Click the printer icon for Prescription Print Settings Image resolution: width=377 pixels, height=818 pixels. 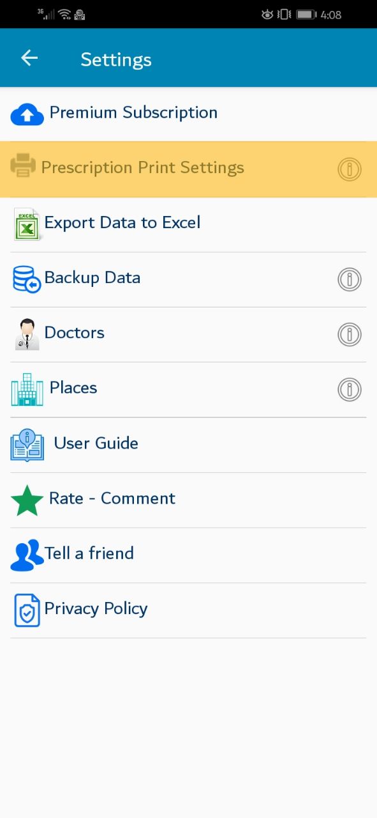(x=23, y=166)
